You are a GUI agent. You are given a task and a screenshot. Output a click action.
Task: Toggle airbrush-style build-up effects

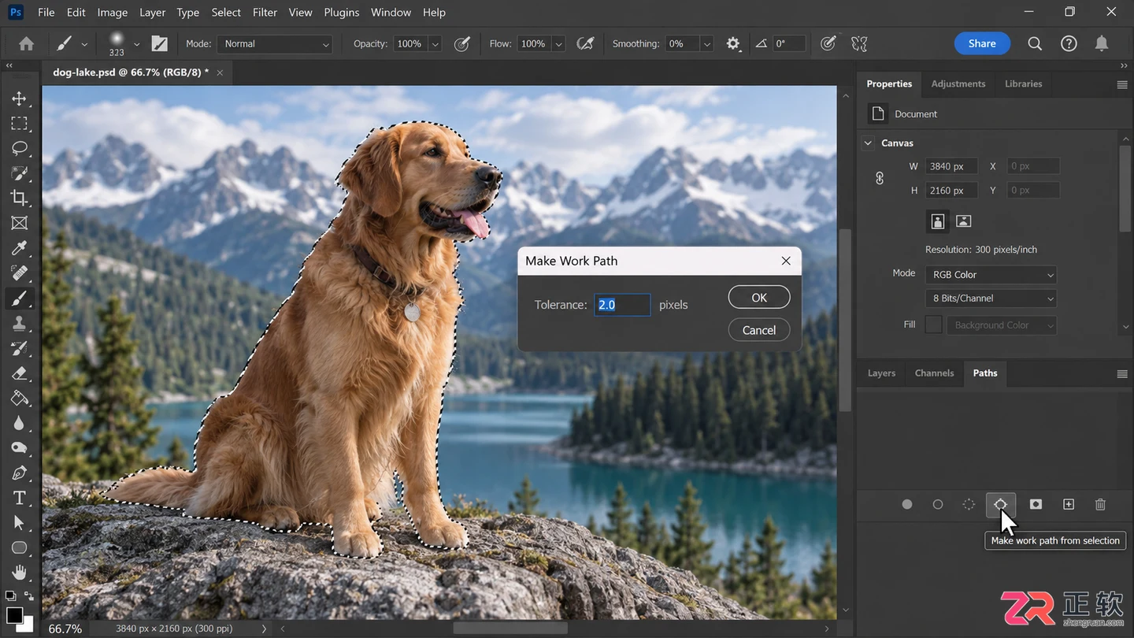coord(585,44)
